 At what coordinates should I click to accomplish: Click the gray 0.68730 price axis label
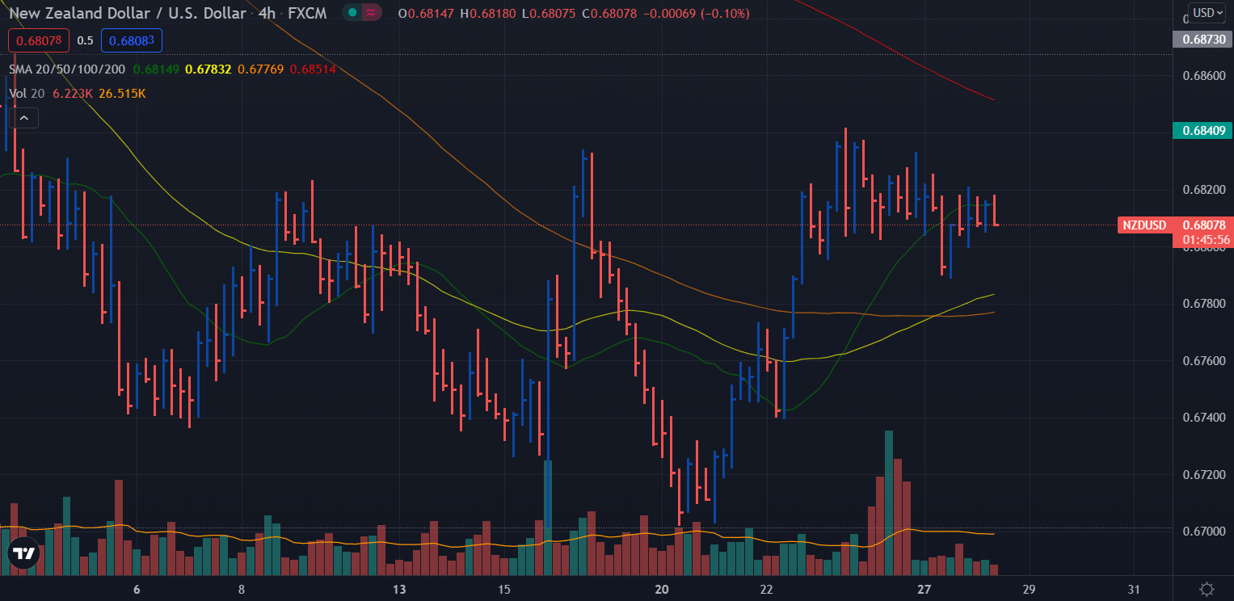1203,39
